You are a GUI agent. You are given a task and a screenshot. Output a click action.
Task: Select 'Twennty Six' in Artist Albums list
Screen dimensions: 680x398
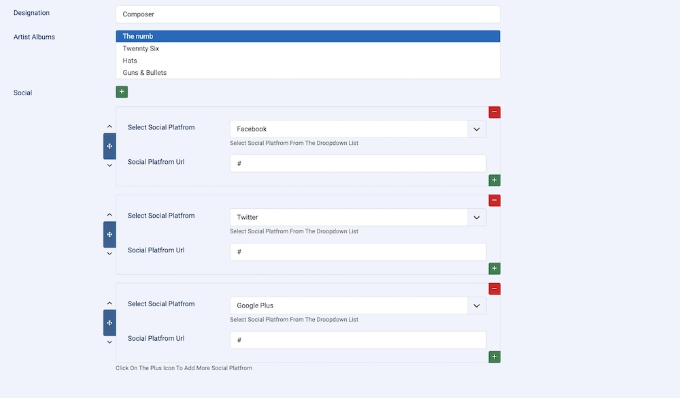click(141, 49)
